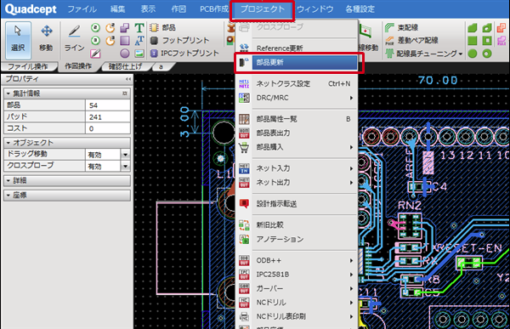
Task: Click the green filled circle icon in ribbon
Action: 473,54
